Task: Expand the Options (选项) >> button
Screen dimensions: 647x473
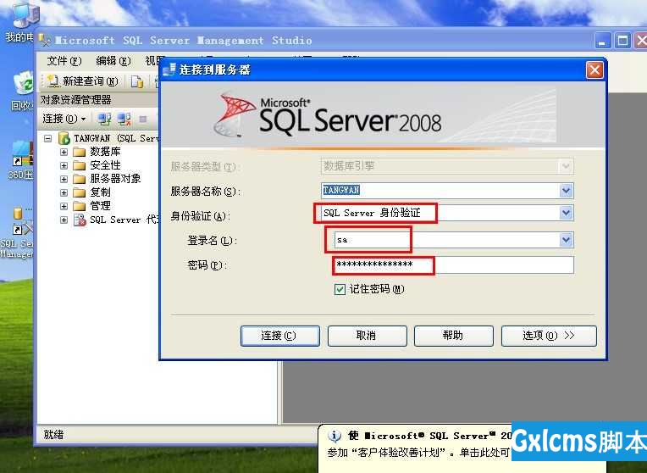Action: [x=549, y=336]
